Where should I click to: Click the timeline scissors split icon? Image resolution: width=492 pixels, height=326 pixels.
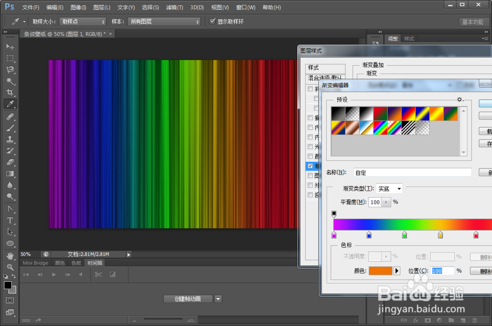[x=98, y=274]
